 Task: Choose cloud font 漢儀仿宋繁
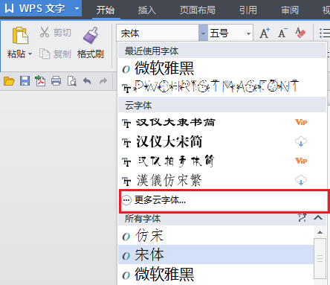coord(222,180)
